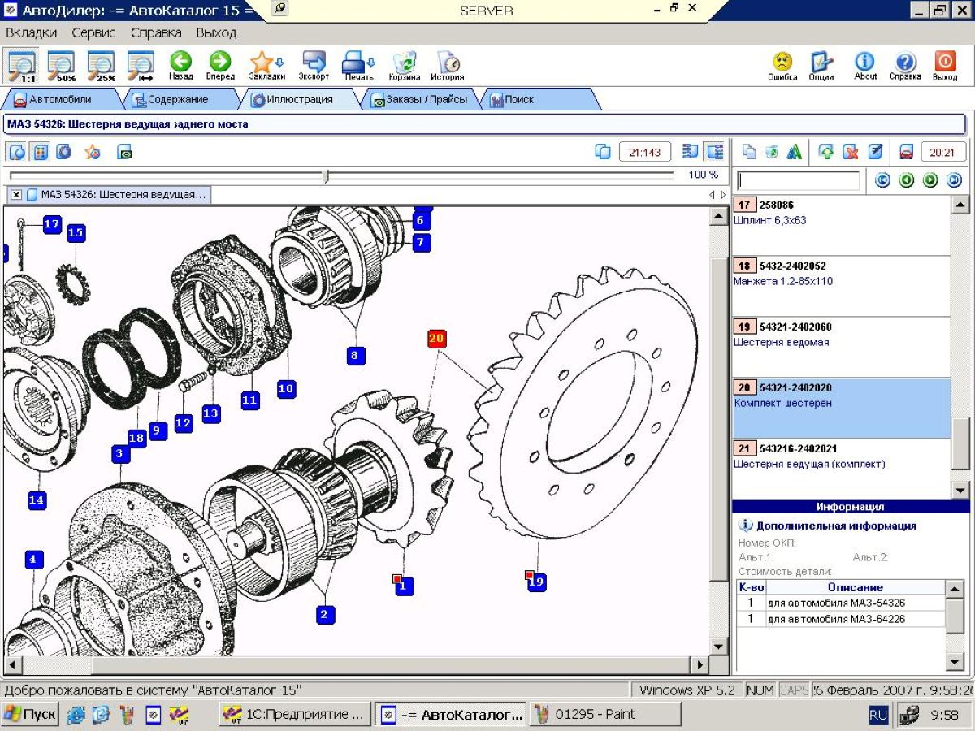Select part row 18 Манжета 1.2-85х110
This screenshot has width=975, height=731.
click(x=841, y=286)
